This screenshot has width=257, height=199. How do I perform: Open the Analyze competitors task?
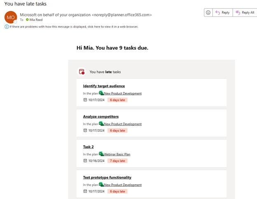[100, 117]
